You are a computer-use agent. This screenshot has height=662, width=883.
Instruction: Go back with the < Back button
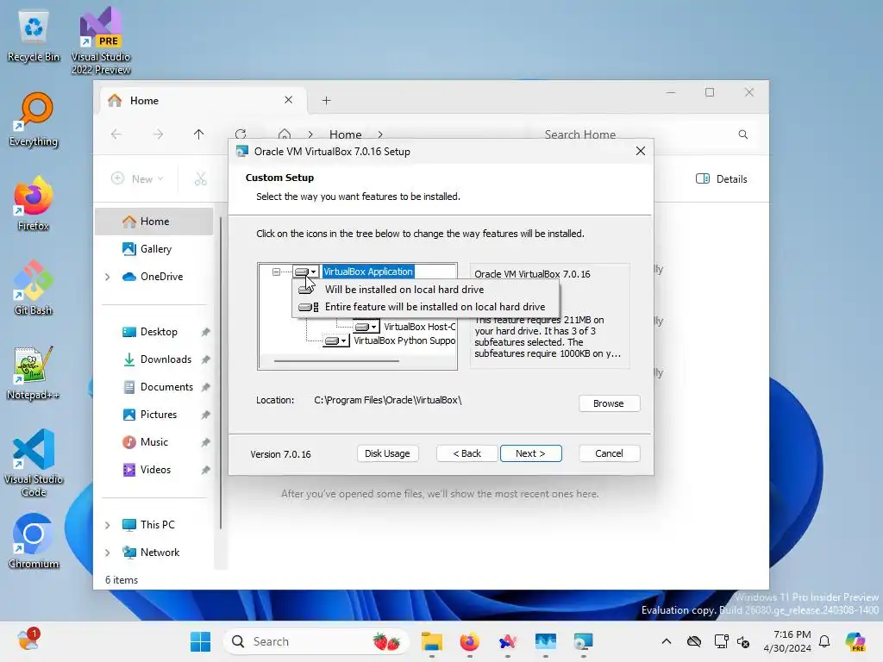pos(467,453)
